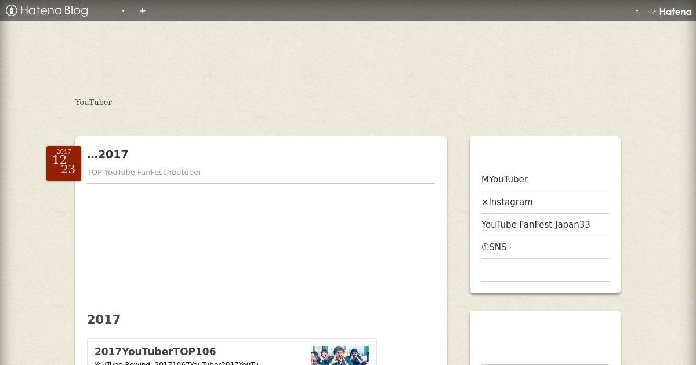Image resolution: width=696 pixels, height=365 pixels.
Task: Click the embedded card thumbnail image
Action: coord(340,355)
